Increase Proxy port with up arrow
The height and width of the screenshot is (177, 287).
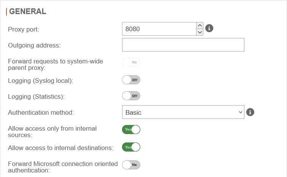point(200,25)
